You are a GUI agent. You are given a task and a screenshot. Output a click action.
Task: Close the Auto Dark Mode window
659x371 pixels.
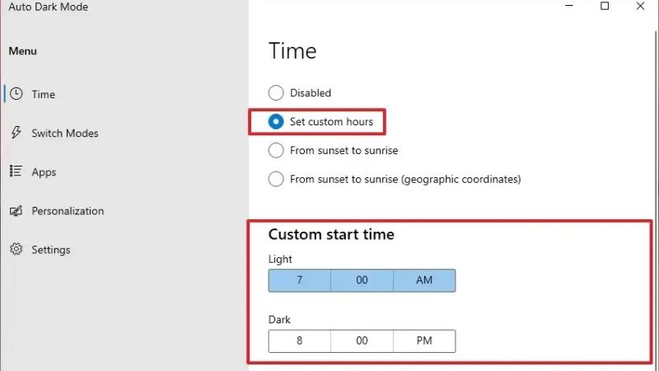(640, 6)
